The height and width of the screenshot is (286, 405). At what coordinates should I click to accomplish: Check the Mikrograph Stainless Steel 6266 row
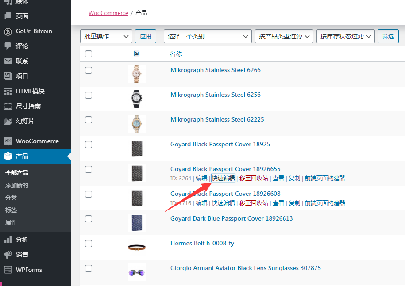click(89, 70)
